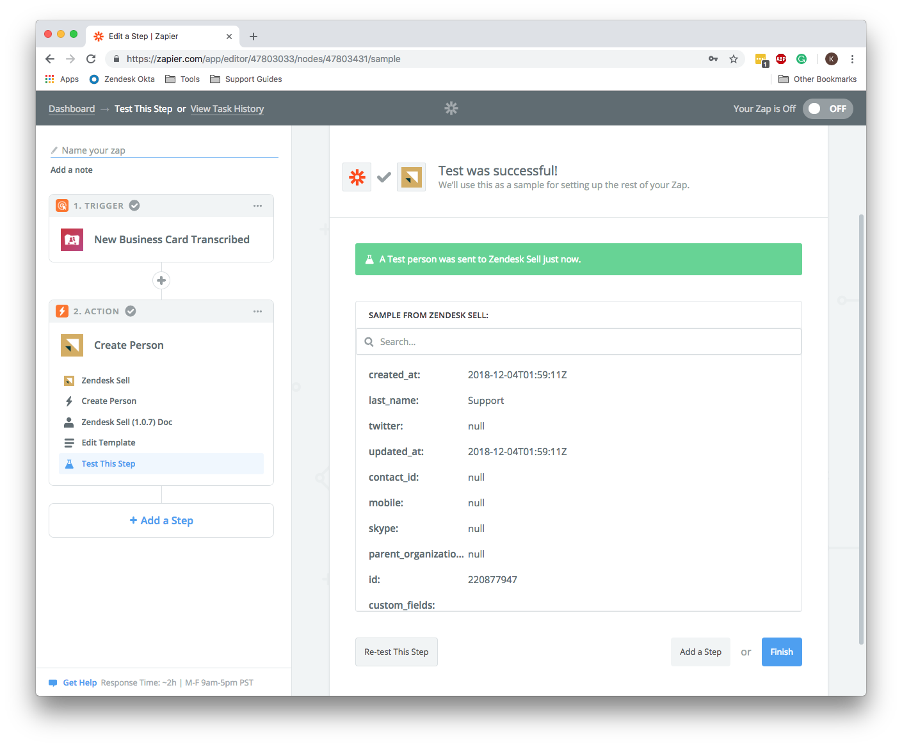This screenshot has width=902, height=747.
Task: Select Create Person action sub-step
Action: [x=161, y=401]
